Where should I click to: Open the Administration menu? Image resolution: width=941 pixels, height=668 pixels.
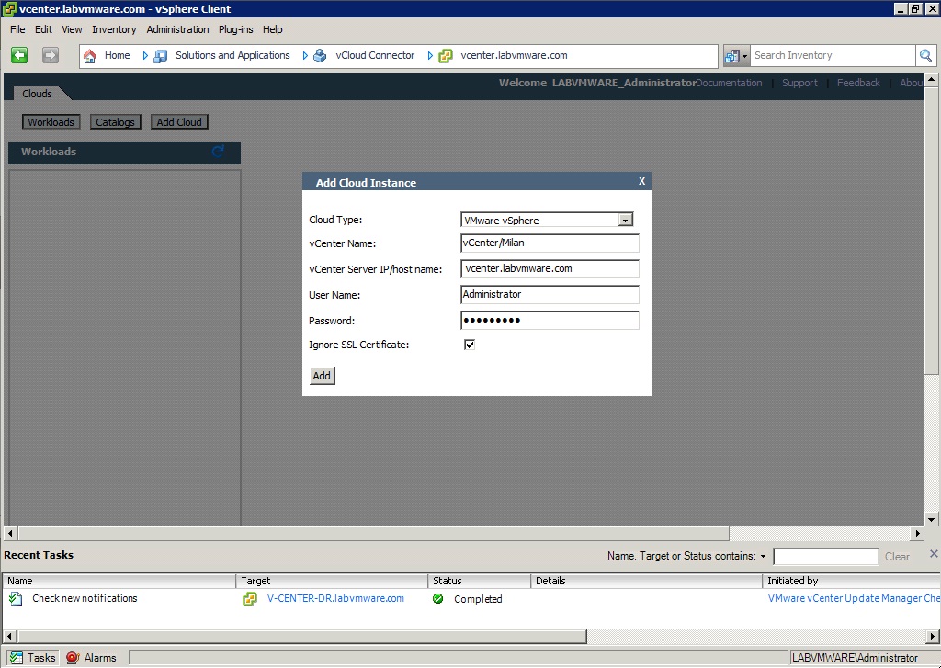(177, 29)
